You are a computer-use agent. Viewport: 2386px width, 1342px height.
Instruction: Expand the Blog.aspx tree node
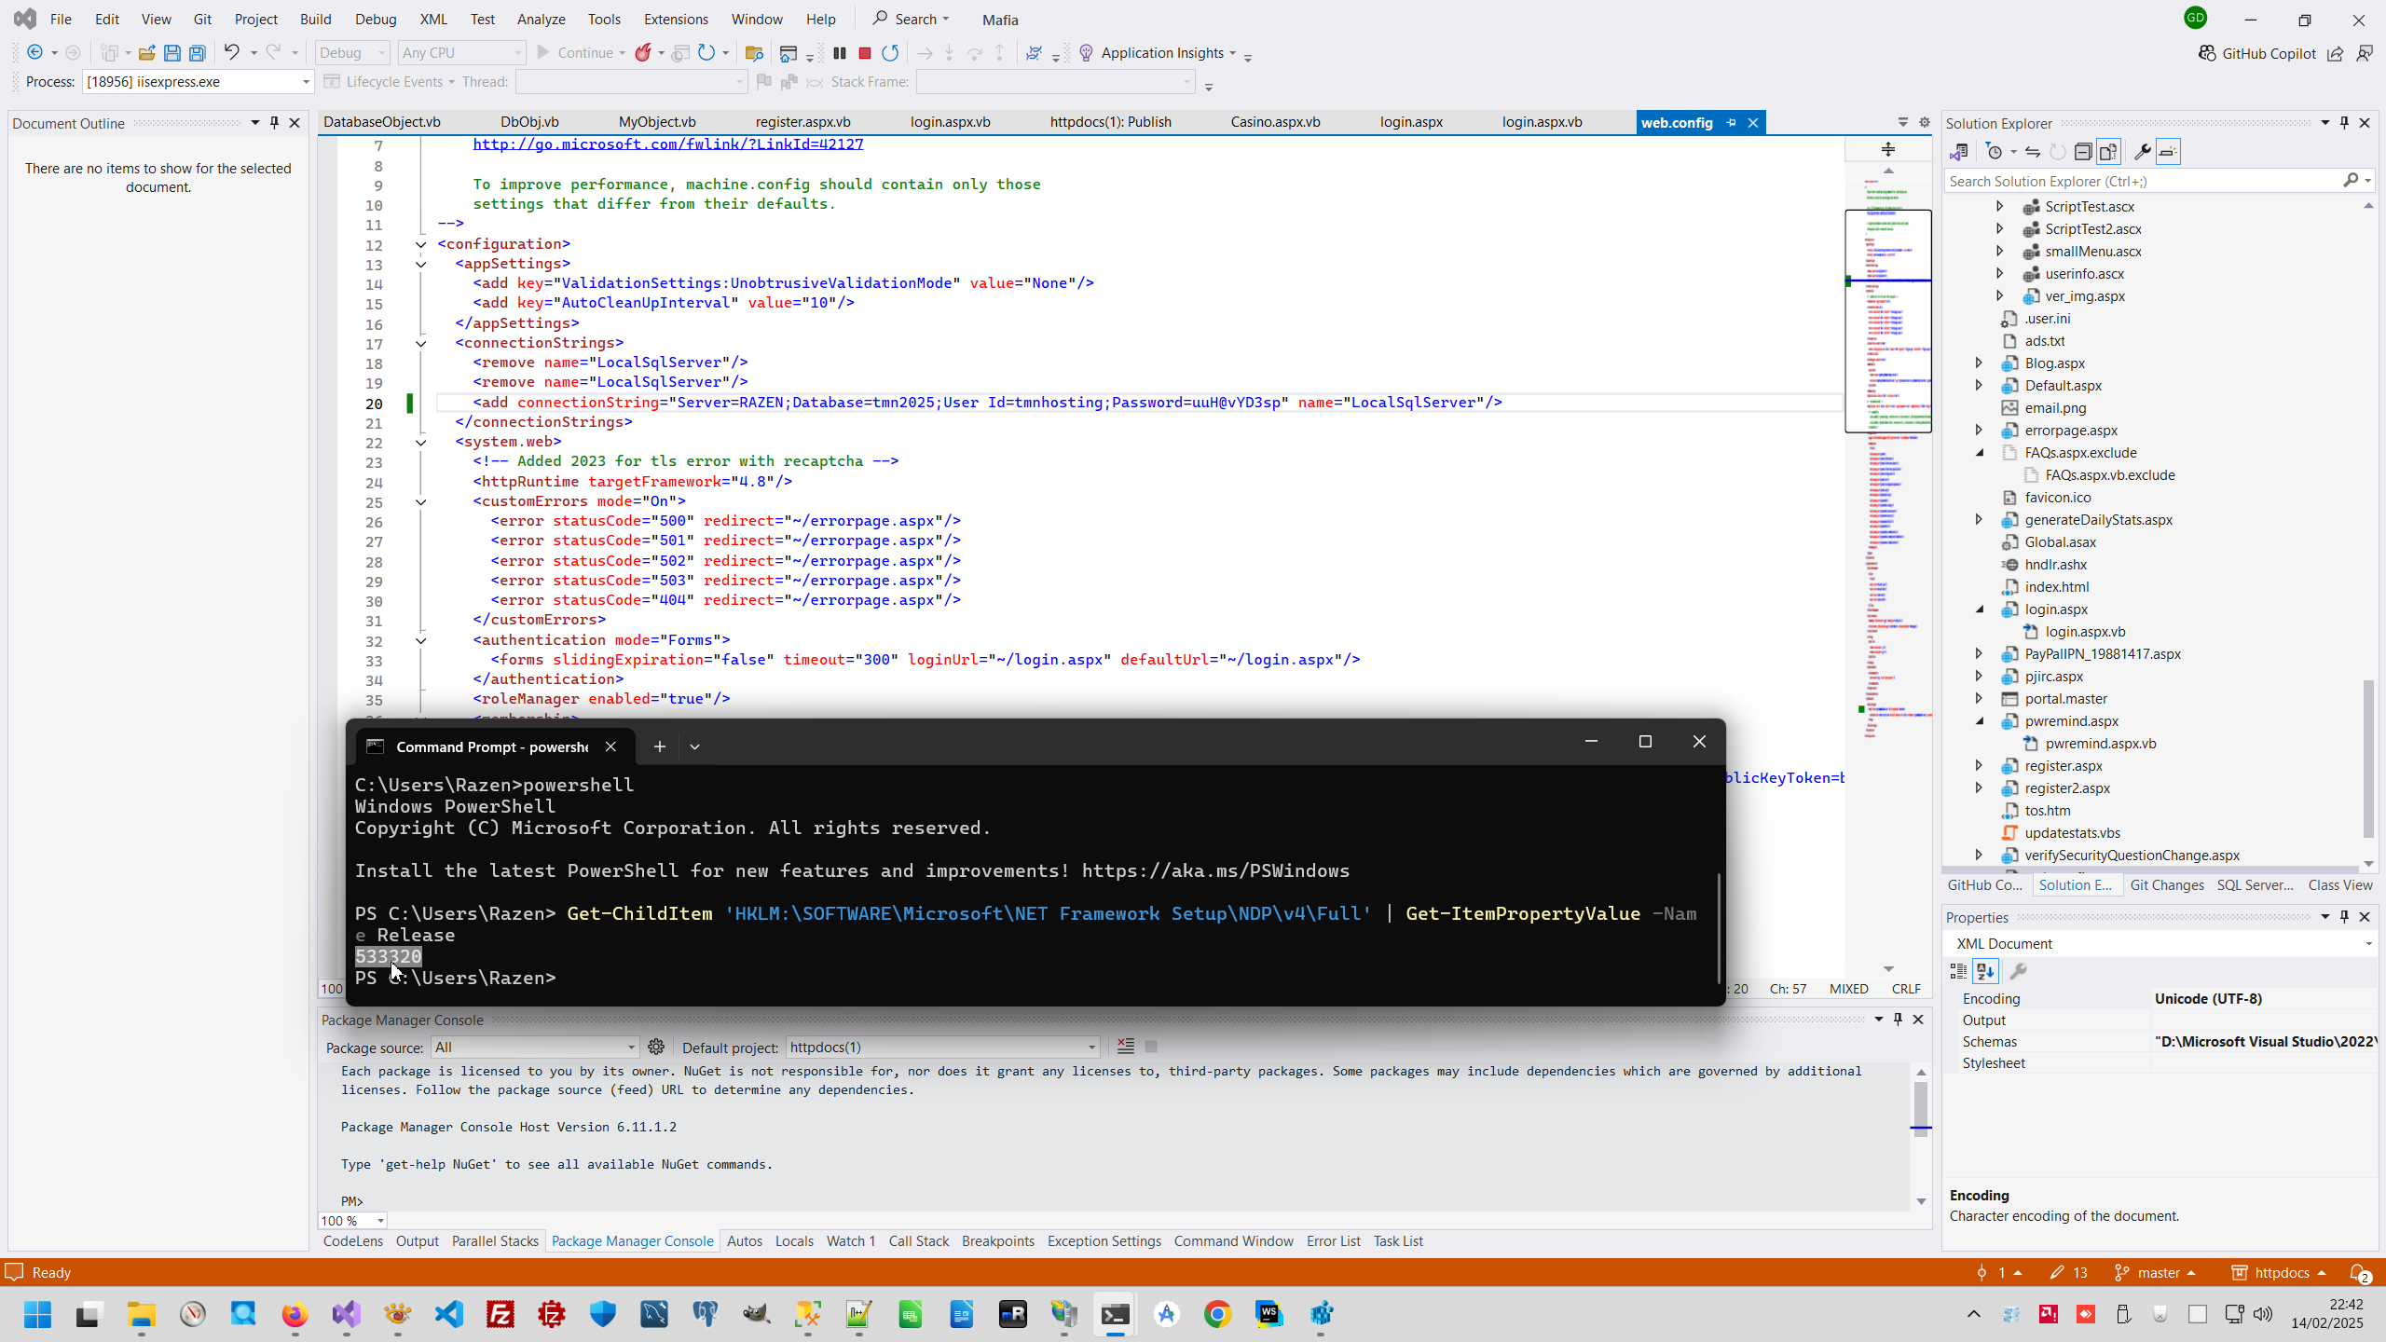pos(1979,363)
